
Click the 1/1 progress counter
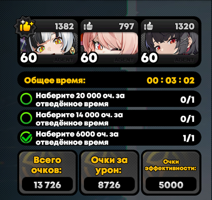(189, 138)
